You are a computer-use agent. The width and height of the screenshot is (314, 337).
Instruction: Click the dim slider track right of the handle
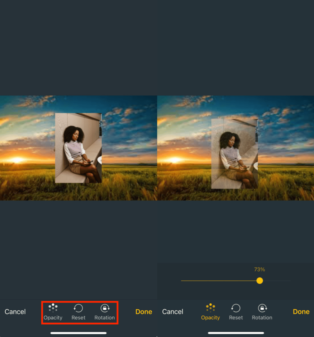click(x=276, y=281)
